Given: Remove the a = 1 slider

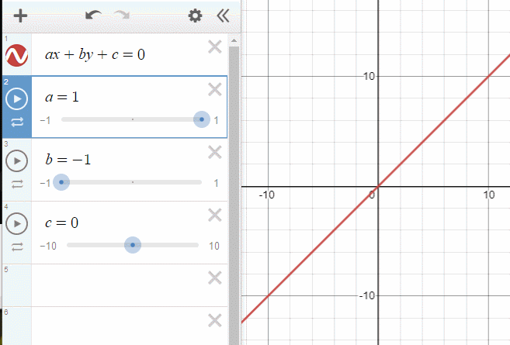Looking at the screenshot, I should (215, 90).
